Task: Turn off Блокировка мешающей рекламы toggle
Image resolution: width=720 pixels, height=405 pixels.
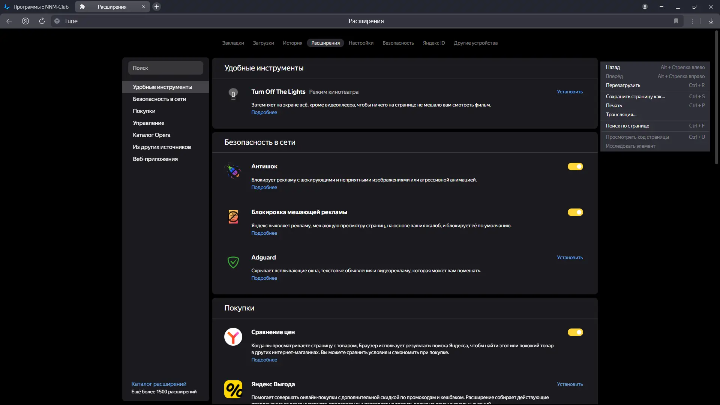Action: 575,212
